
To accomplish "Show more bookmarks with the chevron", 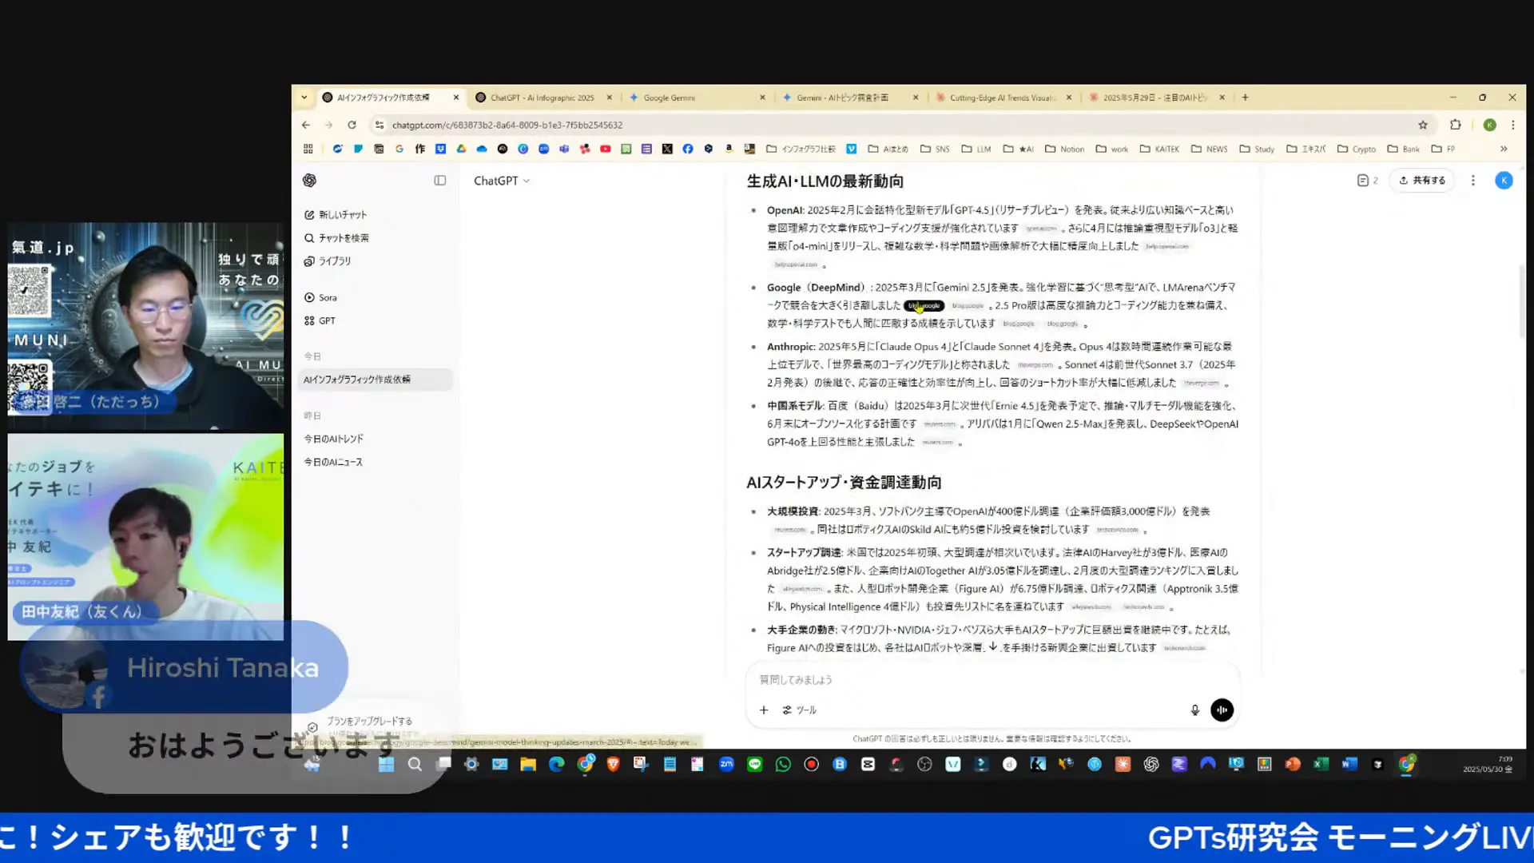I will click(1504, 149).
